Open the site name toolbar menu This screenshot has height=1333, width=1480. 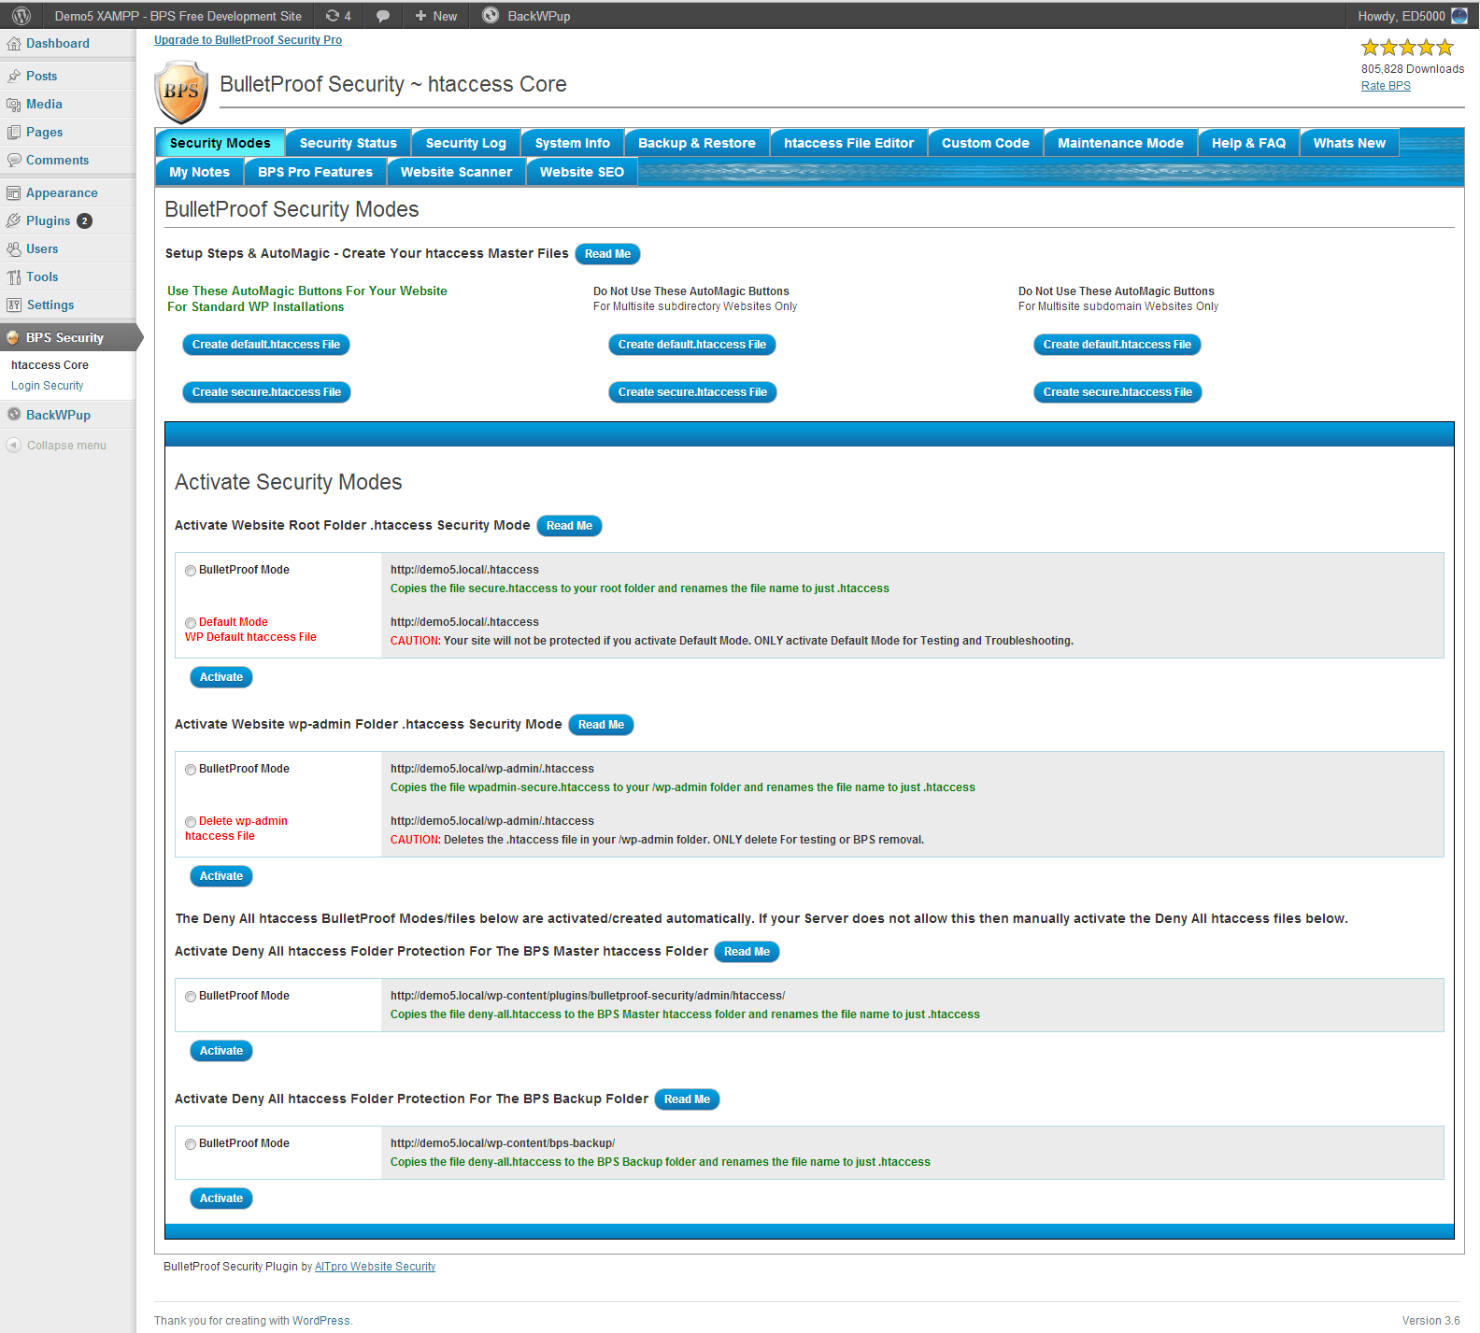tap(178, 16)
